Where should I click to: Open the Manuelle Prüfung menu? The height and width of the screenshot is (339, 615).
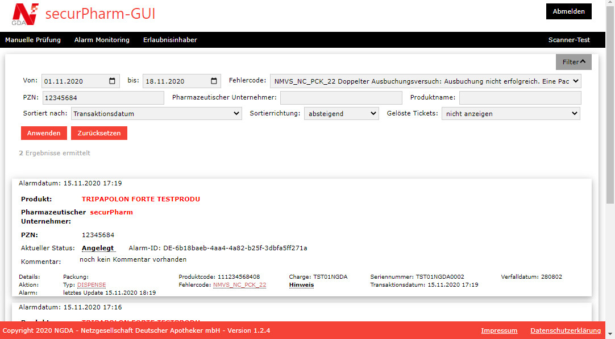click(x=33, y=40)
